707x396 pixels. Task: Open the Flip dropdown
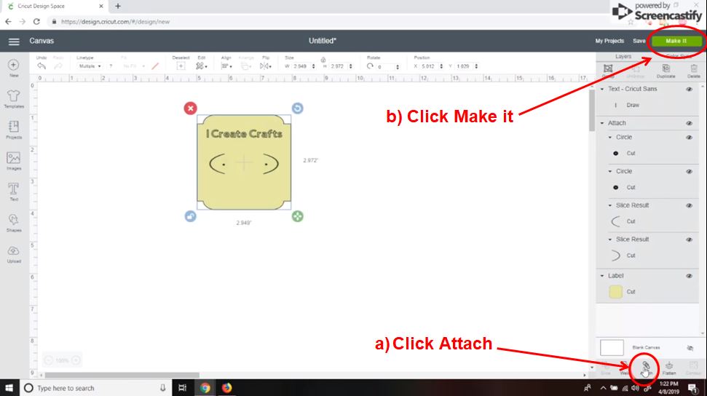[x=266, y=66]
